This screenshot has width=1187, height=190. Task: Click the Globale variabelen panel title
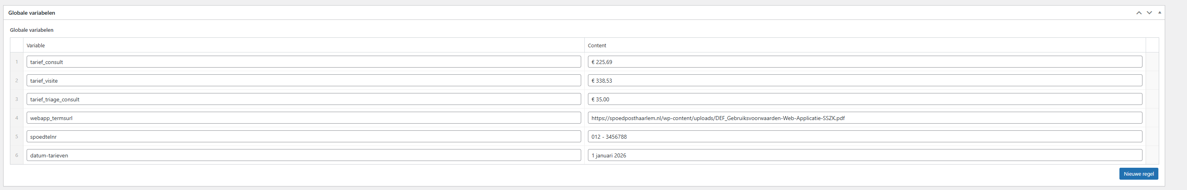(x=32, y=13)
